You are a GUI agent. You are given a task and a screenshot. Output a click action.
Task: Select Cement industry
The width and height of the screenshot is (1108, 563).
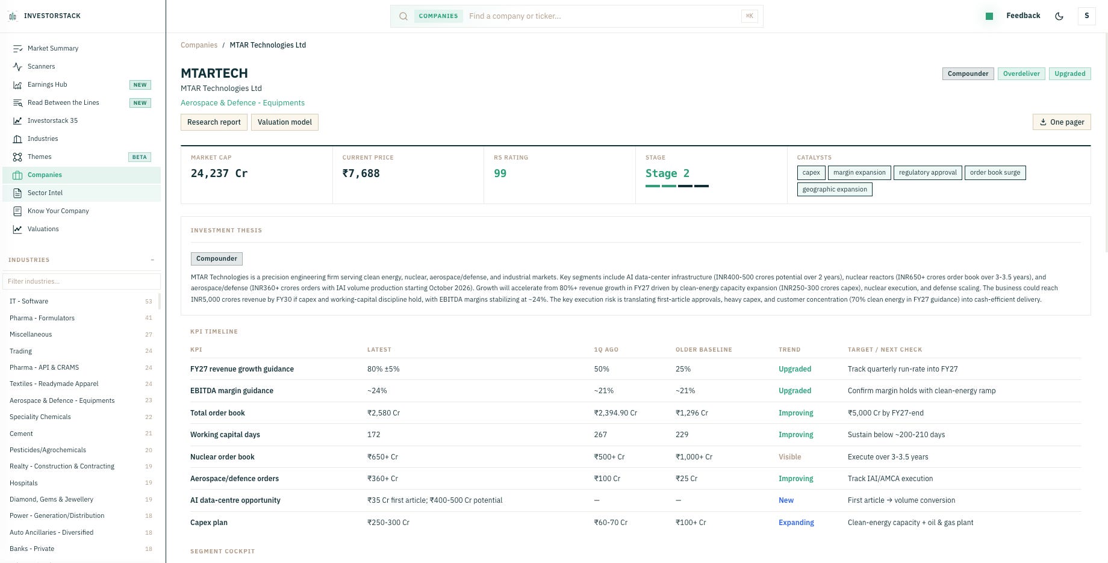pyautogui.click(x=81, y=434)
